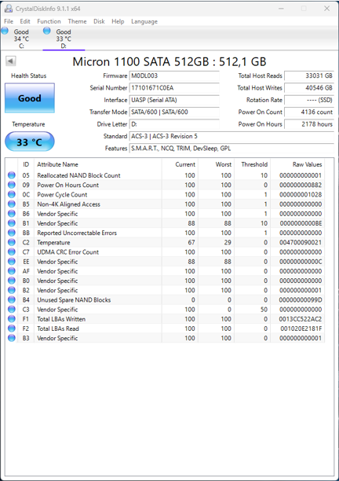
Task: Click status orb for ID AF row
Action: (11, 271)
